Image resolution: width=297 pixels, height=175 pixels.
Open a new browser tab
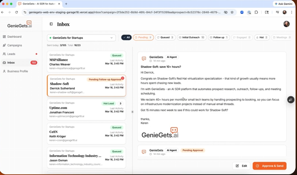66,4
